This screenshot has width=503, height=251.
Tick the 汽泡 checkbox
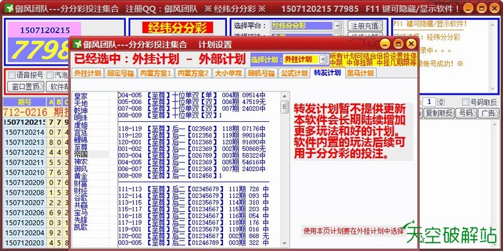click(50, 75)
